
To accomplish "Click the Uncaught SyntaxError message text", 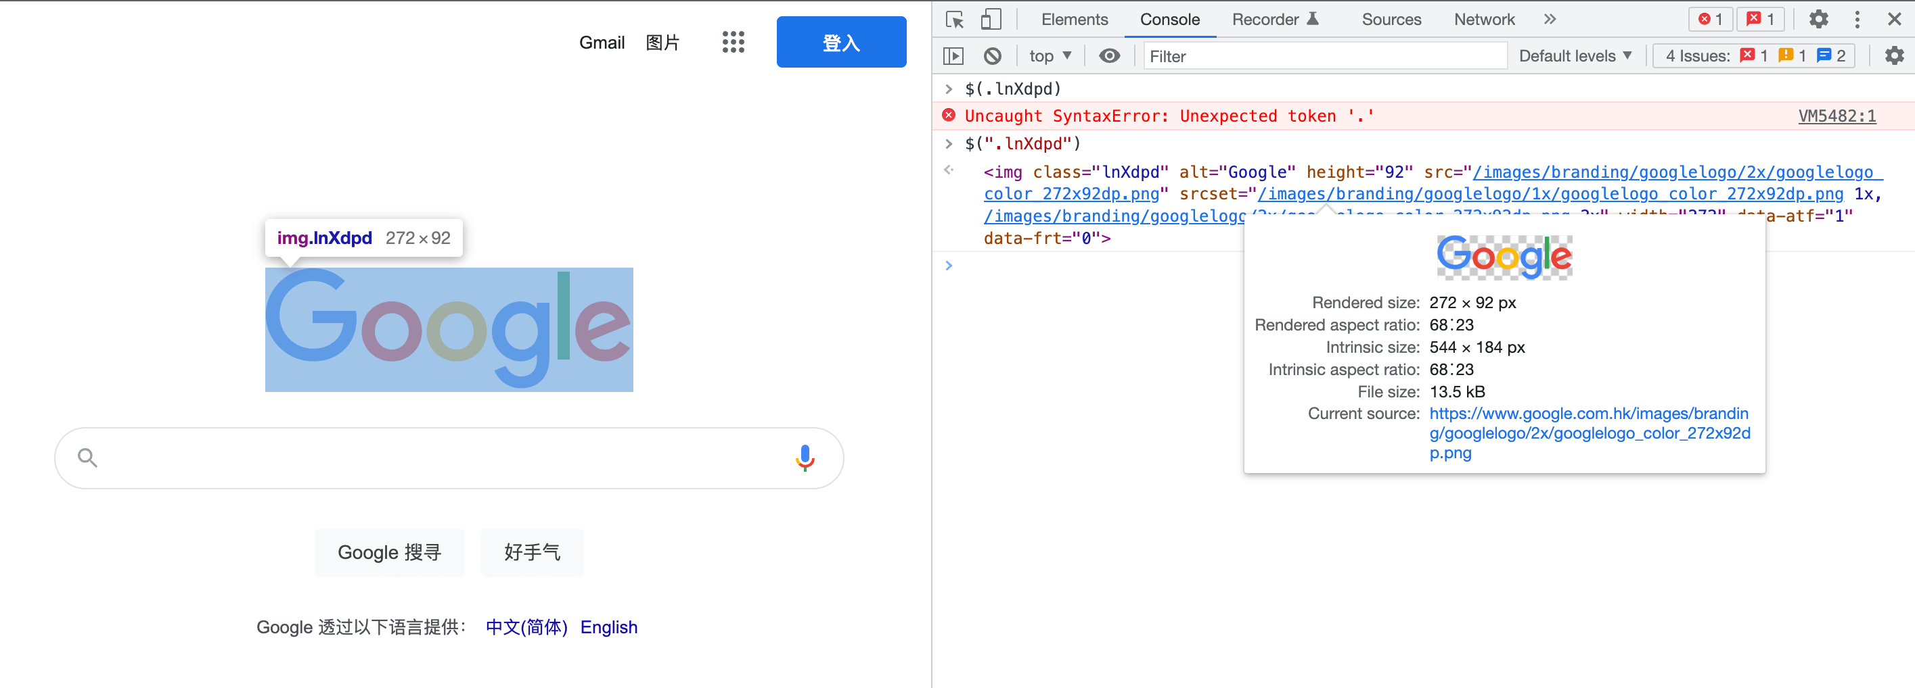I will [x=1169, y=116].
